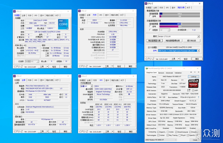
Task: Click single-thread this-processor score bar 678.5
Action: coord(180,13)
